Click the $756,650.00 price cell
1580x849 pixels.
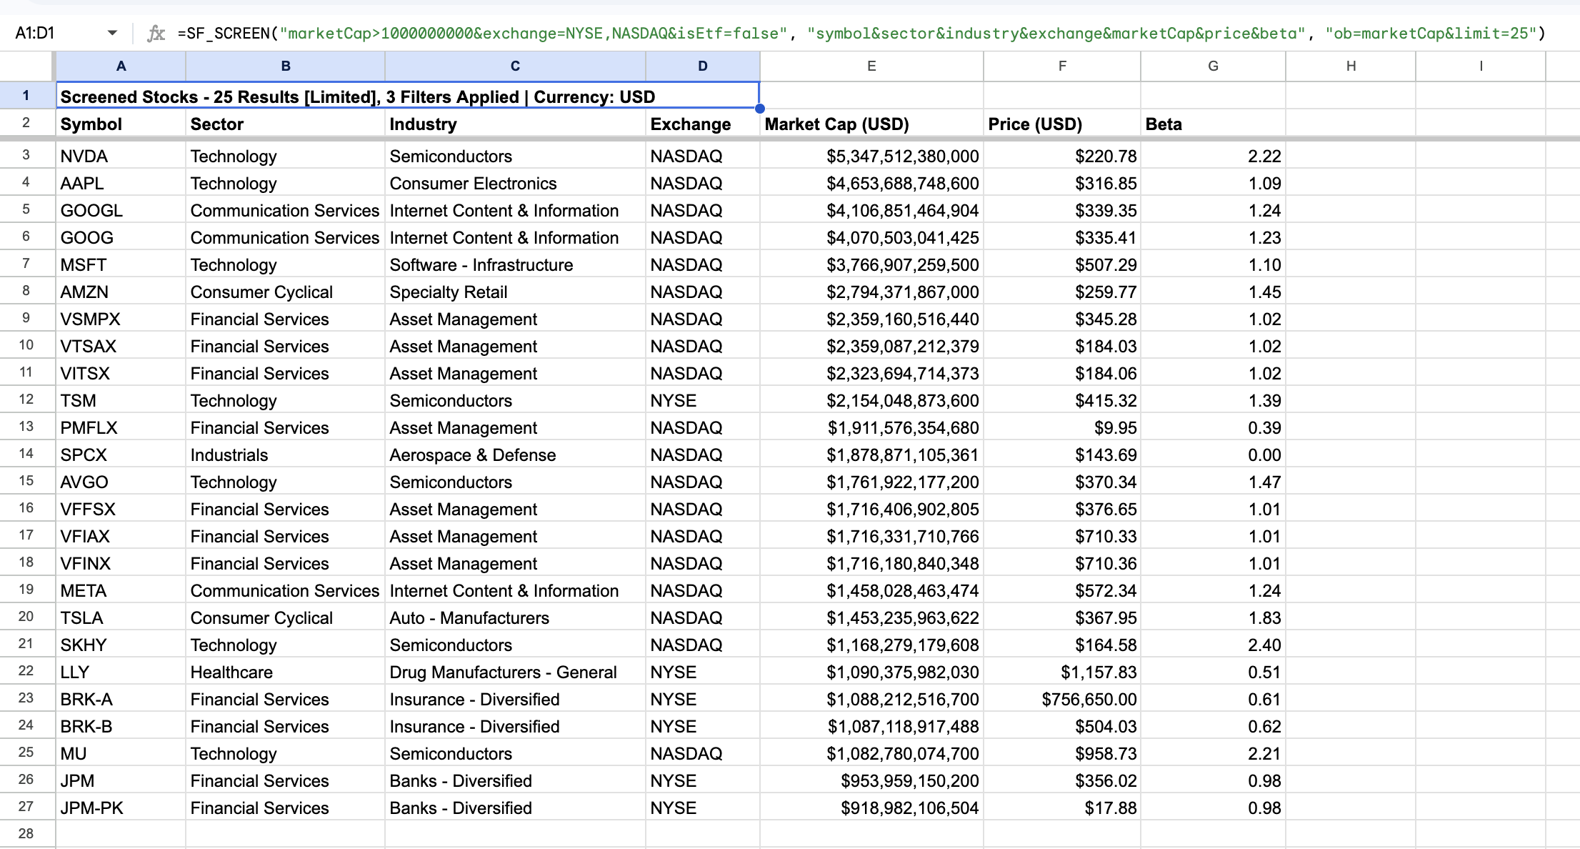[x=1062, y=699]
